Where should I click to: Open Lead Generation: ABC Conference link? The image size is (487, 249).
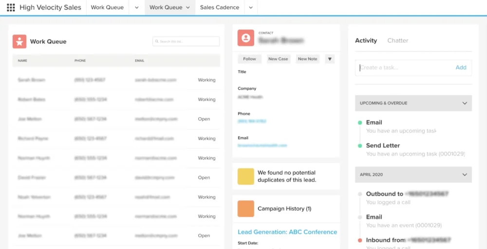287,232
